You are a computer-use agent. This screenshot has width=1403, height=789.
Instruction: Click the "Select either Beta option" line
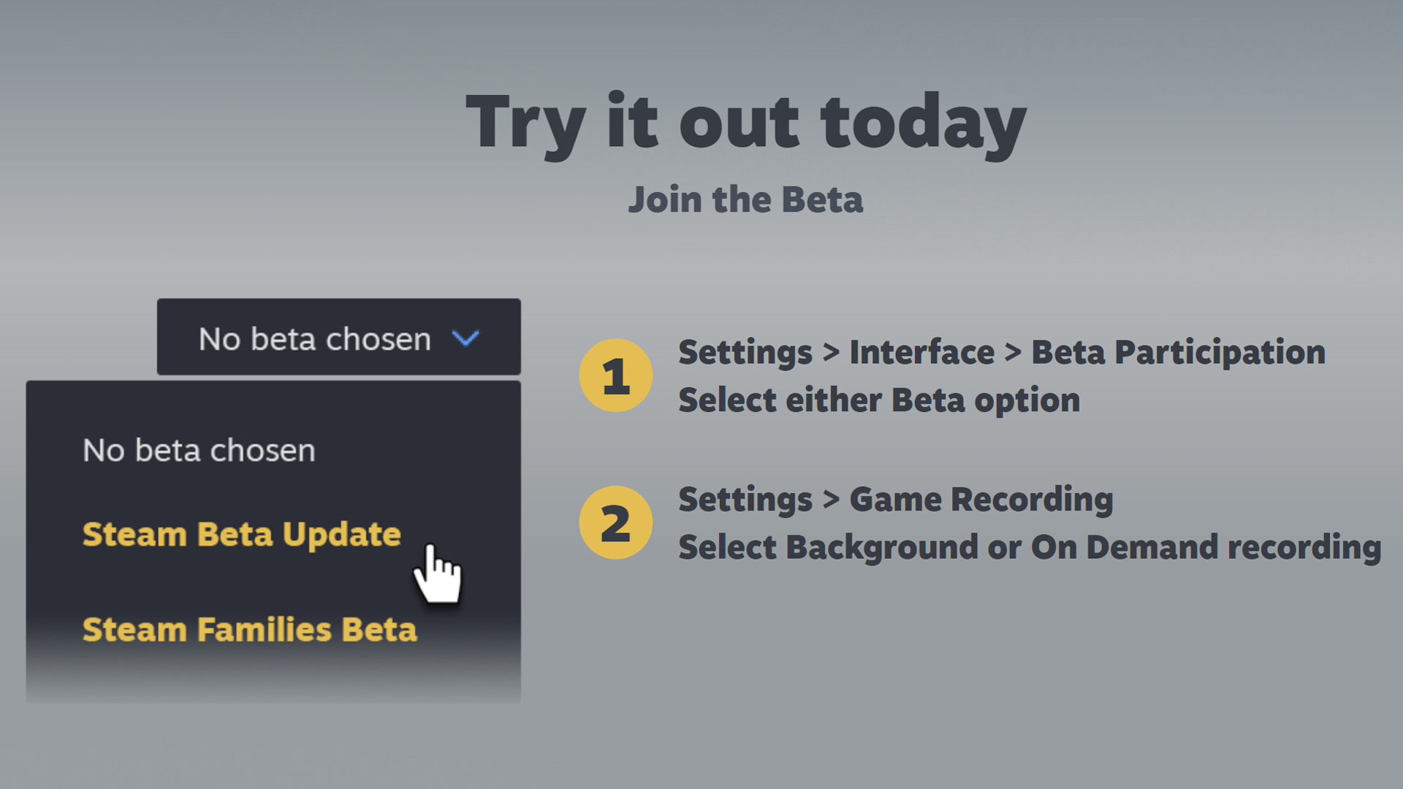pyautogui.click(x=878, y=400)
